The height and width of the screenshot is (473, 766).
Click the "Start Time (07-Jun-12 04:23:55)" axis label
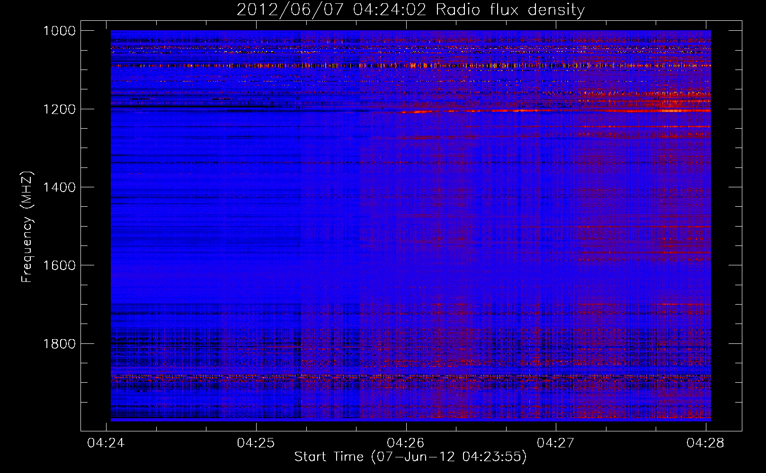410,457
